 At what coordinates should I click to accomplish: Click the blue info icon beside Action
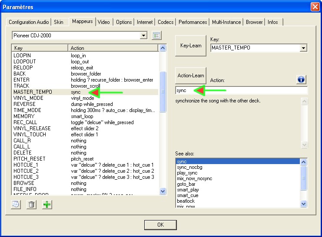tap(301, 79)
